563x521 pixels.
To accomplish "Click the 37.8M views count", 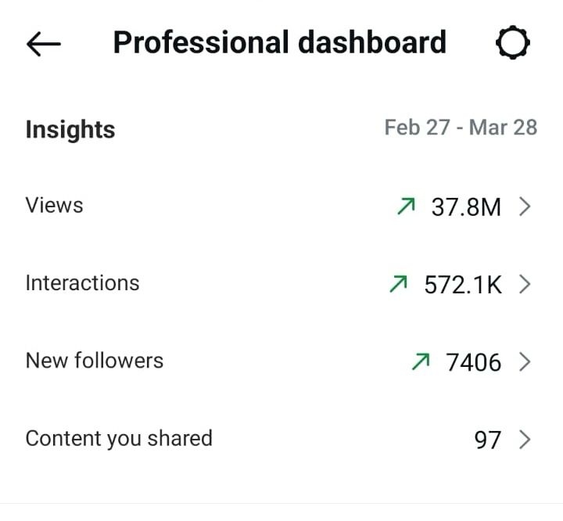I will 466,207.
